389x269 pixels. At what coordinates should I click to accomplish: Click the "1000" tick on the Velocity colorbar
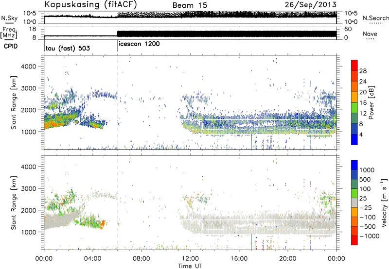tap(367, 170)
